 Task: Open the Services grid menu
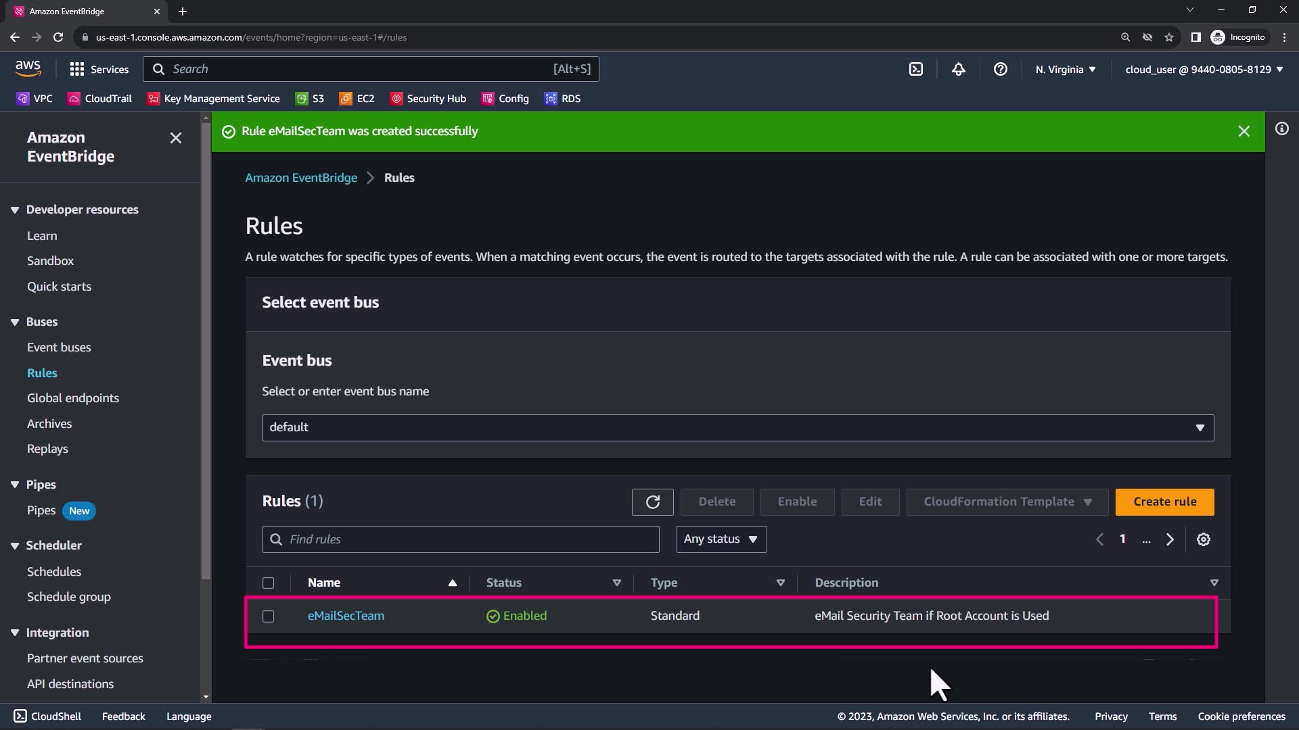coord(99,69)
